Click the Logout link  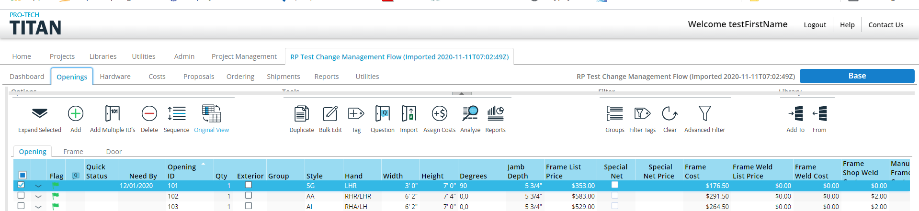tap(815, 25)
